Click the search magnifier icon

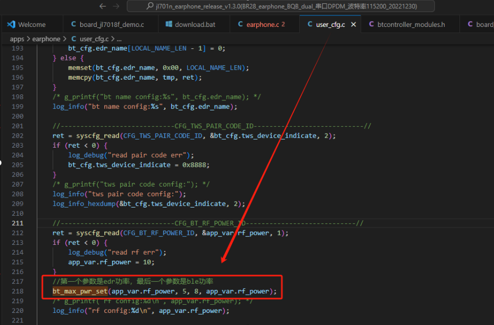pos(150,6)
